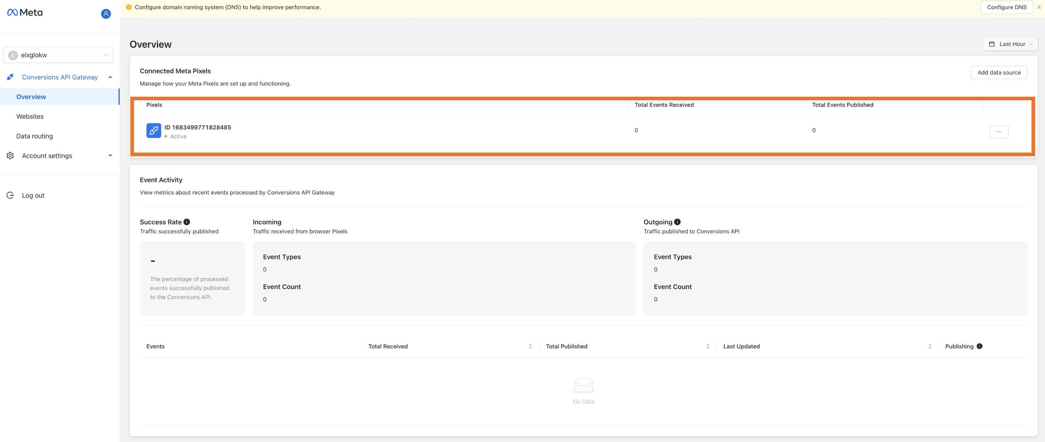Screen dimensions: 1045x442
Task: Click the Conversions API Gateway plug icon
Action: click(10, 77)
